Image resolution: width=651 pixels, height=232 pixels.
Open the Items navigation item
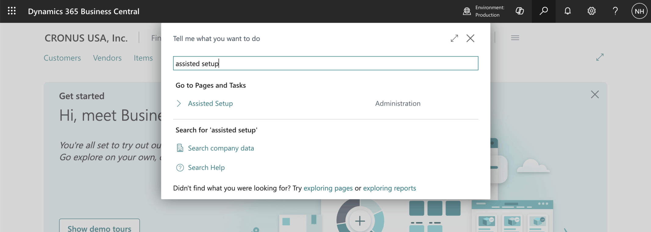[x=143, y=58]
